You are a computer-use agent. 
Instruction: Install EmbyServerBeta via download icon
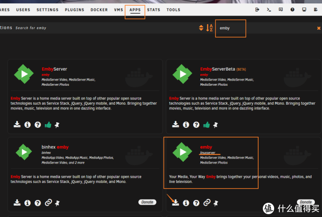[176, 124]
